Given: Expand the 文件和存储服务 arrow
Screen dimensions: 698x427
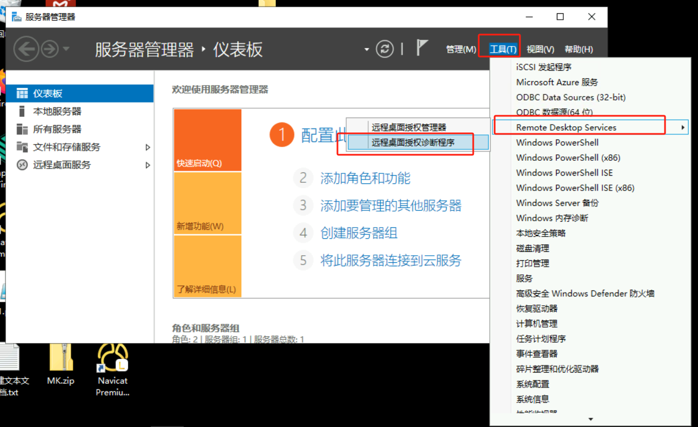Looking at the screenshot, I should coord(147,147).
